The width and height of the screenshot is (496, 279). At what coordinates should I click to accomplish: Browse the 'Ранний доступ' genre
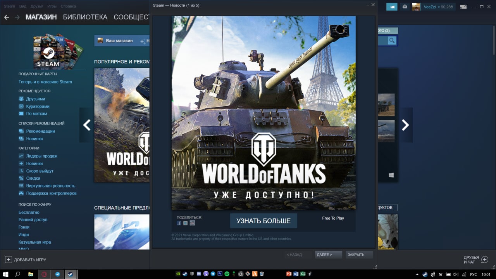33,220
